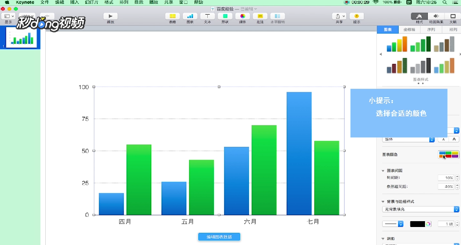Open the 幻灯片 (Slide) menu
The image size is (461, 245).
[92, 2]
